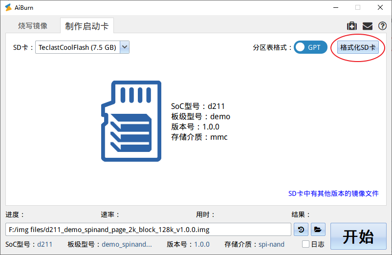This screenshot has width=392, height=255.
Task: Minimize the AiBurn window
Action: (335, 8)
